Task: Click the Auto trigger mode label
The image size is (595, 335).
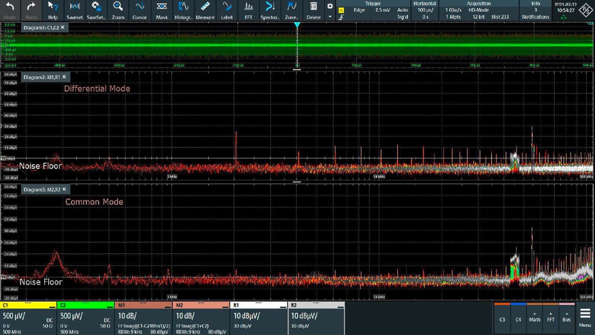Action: click(x=403, y=10)
